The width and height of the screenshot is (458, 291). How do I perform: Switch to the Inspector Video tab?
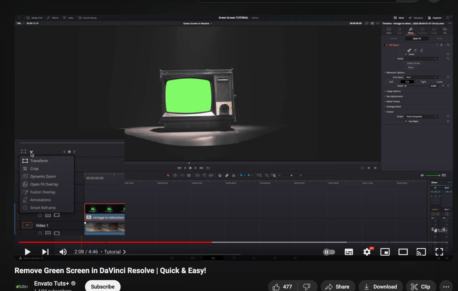pyautogui.click(x=389, y=30)
